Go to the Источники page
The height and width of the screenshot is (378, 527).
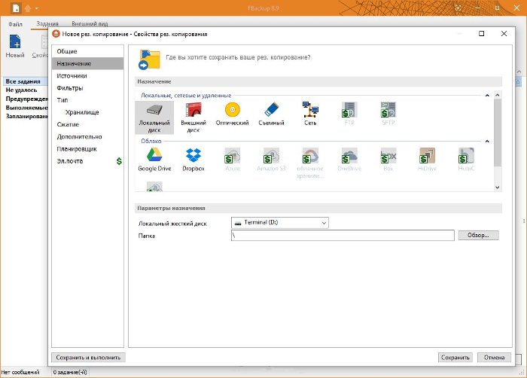click(88, 75)
